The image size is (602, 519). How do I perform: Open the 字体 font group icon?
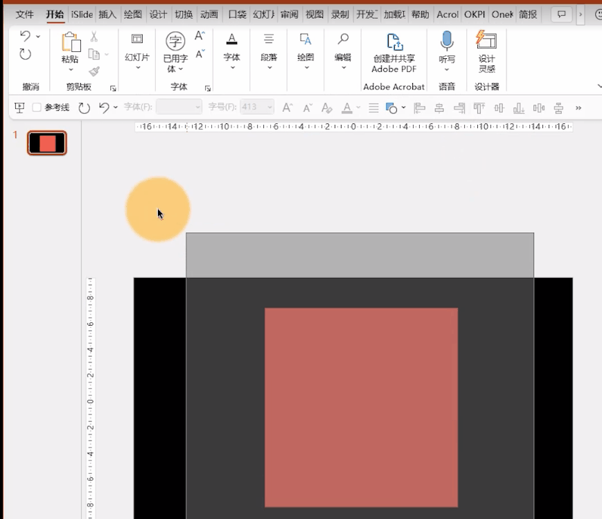231,39
